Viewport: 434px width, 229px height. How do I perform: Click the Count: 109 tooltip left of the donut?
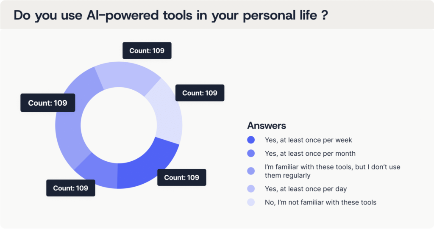47,103
